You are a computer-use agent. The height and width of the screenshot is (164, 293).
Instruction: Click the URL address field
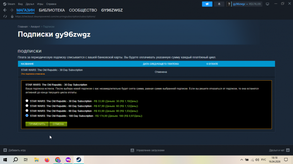[55, 16]
